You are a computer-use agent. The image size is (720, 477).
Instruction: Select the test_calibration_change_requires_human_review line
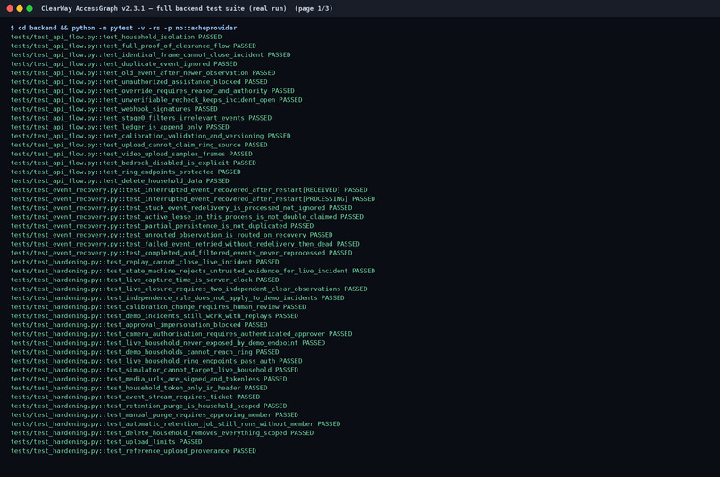pyautogui.click(x=158, y=306)
